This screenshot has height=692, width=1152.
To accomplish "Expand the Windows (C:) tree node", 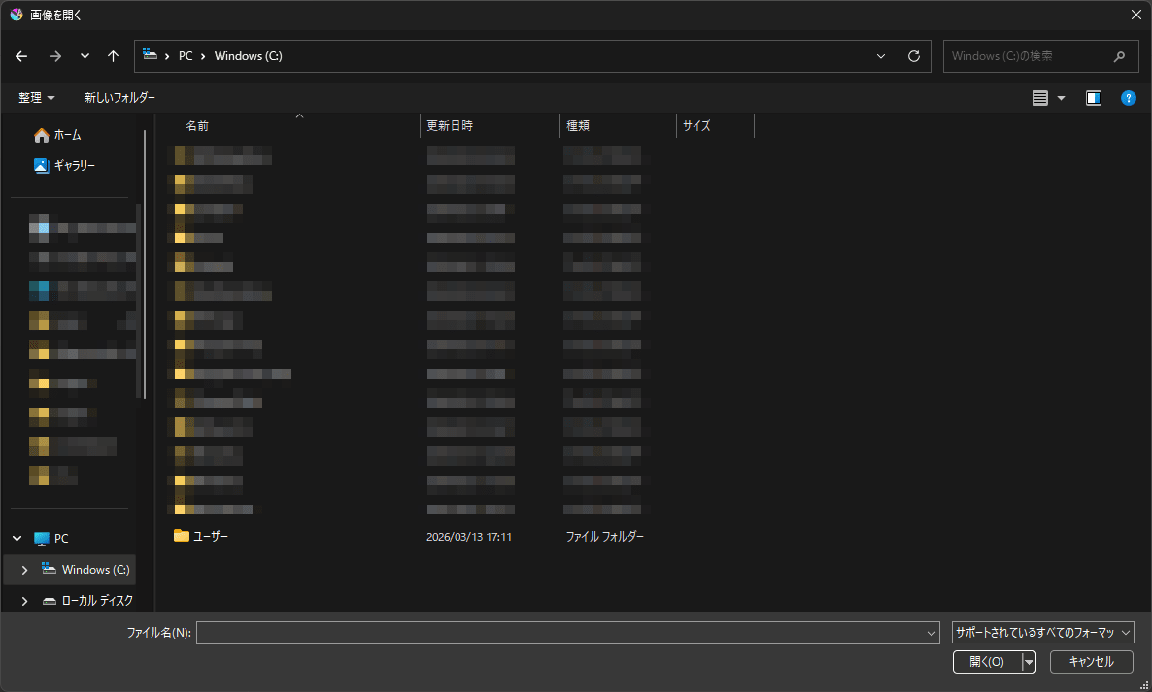I will [x=24, y=570].
